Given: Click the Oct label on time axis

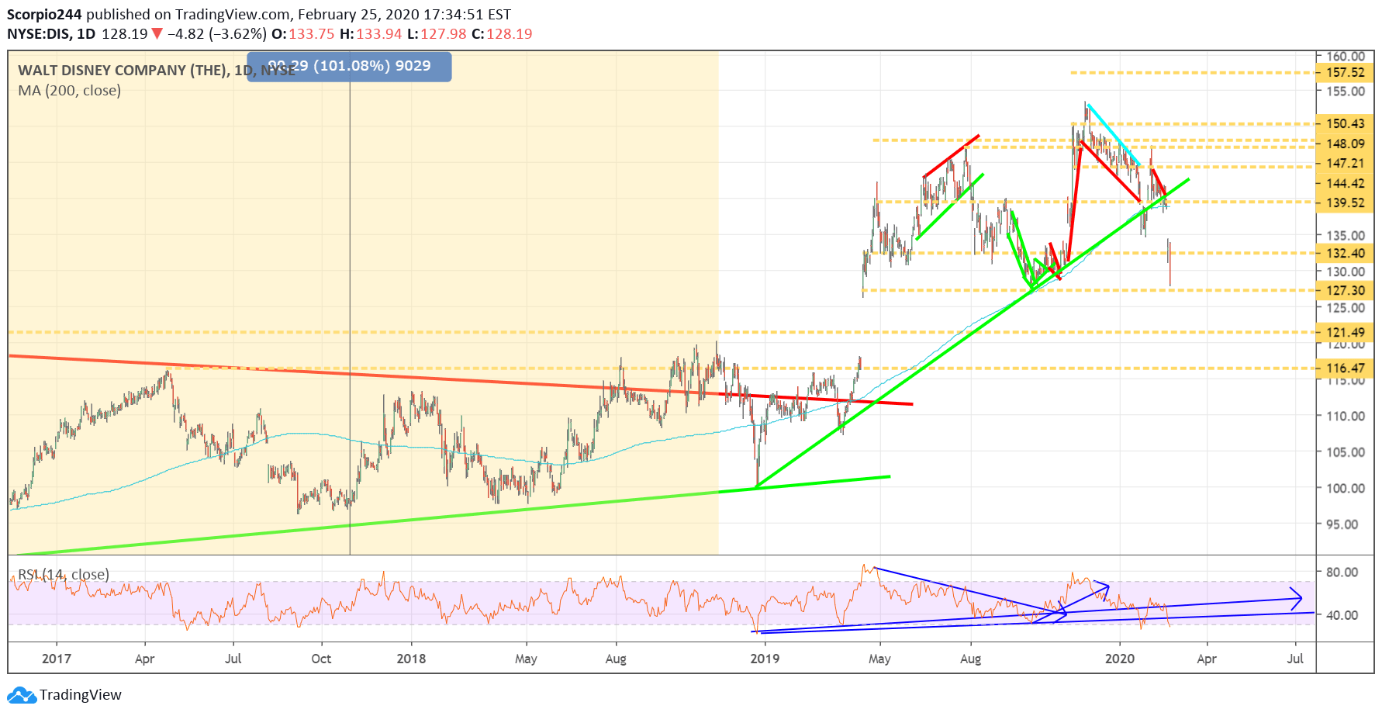Looking at the screenshot, I should pos(321,659).
